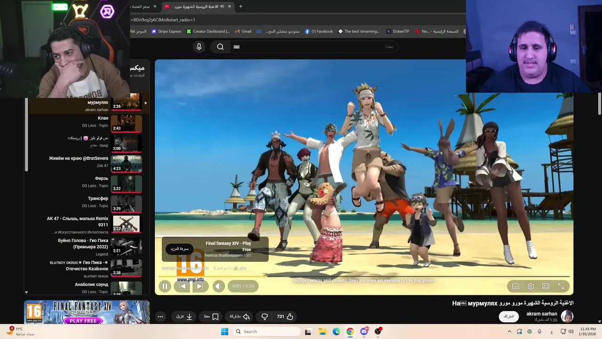Image resolution: width=602 pixels, height=339 pixels.
Task: Share the video via مشاركة button
Action: [x=239, y=316]
